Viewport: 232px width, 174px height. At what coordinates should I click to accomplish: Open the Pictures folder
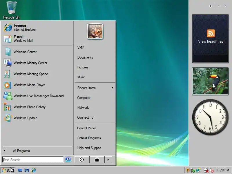pyautogui.click(x=95, y=67)
